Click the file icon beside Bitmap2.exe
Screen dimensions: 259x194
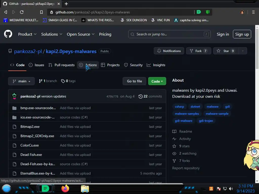[14, 127]
